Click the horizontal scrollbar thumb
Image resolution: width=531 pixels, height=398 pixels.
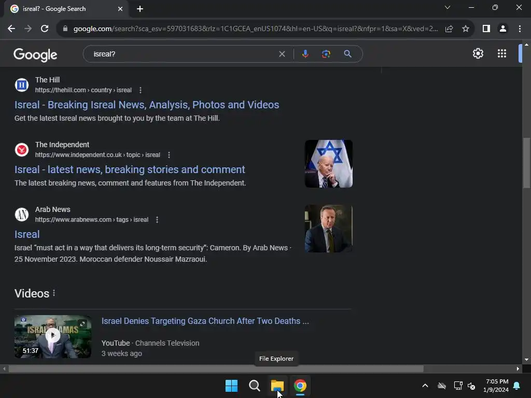pyautogui.click(x=216, y=368)
